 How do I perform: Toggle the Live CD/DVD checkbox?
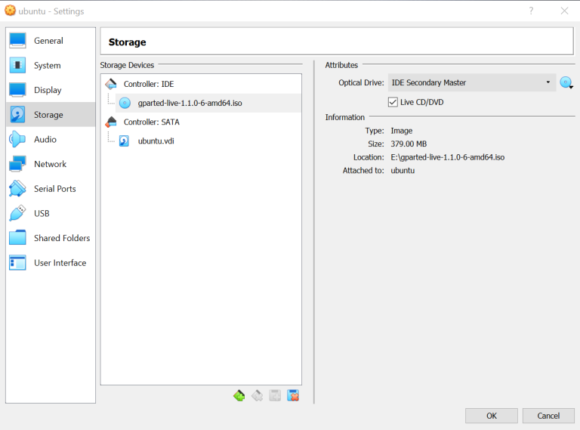[x=393, y=102]
